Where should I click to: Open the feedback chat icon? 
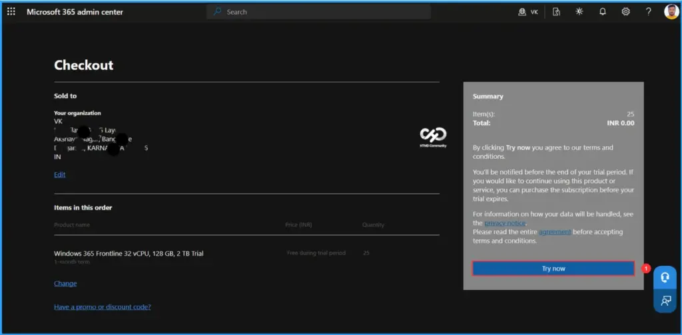665,300
